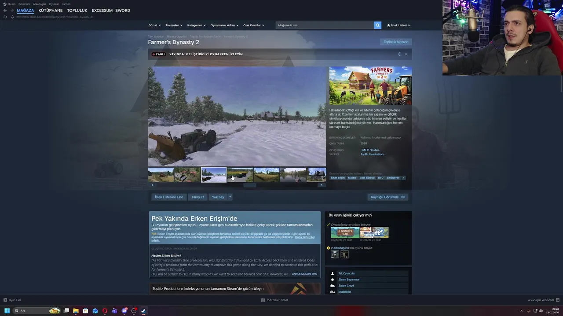563x316 pixels.
Task: Click the second friend avatar wanting game
Action: (344, 254)
